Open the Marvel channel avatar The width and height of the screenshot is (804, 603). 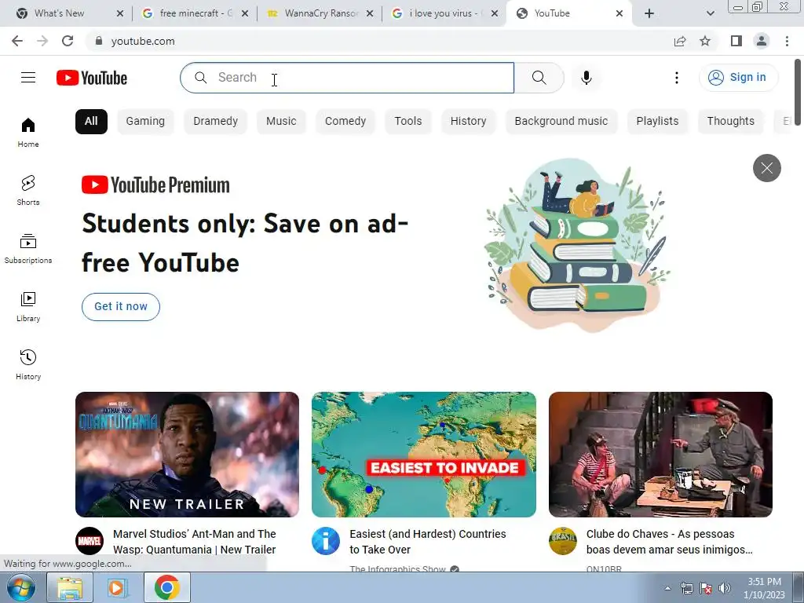click(x=90, y=541)
